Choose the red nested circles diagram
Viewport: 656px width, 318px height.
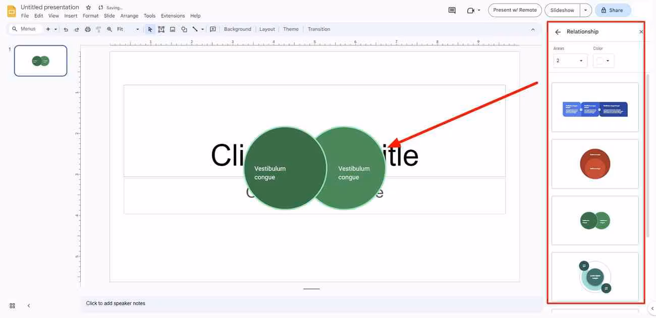pos(595,164)
